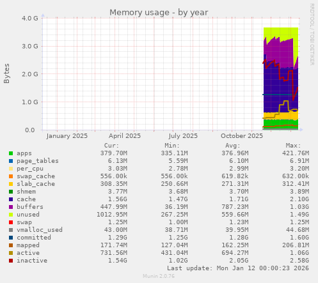Click the 'swap_cache' legend label
The width and height of the screenshot is (318, 283).
(36, 176)
